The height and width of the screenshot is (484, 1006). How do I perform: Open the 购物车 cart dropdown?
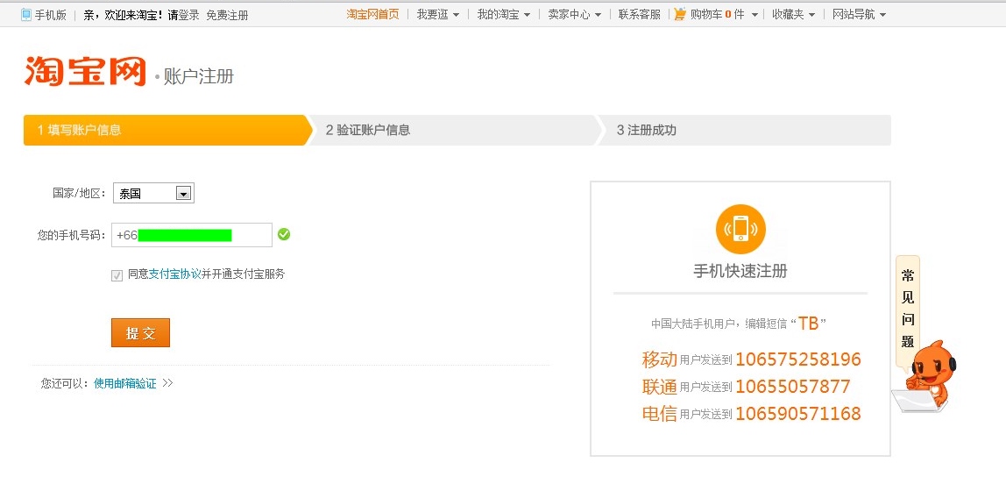pos(724,14)
